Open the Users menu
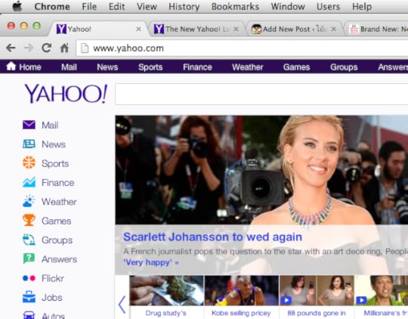This screenshot has width=408, height=319. tap(328, 7)
